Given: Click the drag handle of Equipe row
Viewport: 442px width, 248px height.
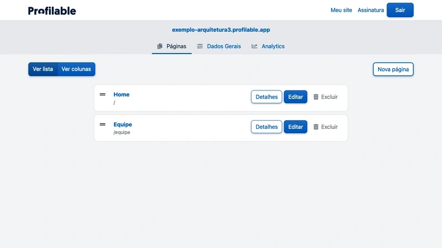Looking at the screenshot, I should (x=103, y=125).
